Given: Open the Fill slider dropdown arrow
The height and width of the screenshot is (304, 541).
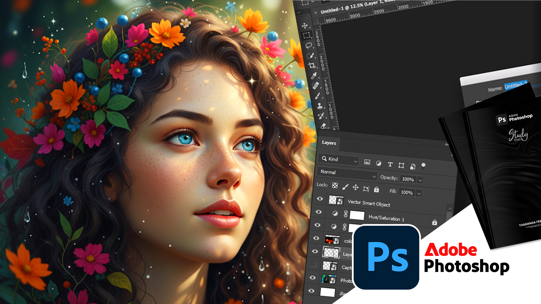Looking at the screenshot, I should coord(419,194).
